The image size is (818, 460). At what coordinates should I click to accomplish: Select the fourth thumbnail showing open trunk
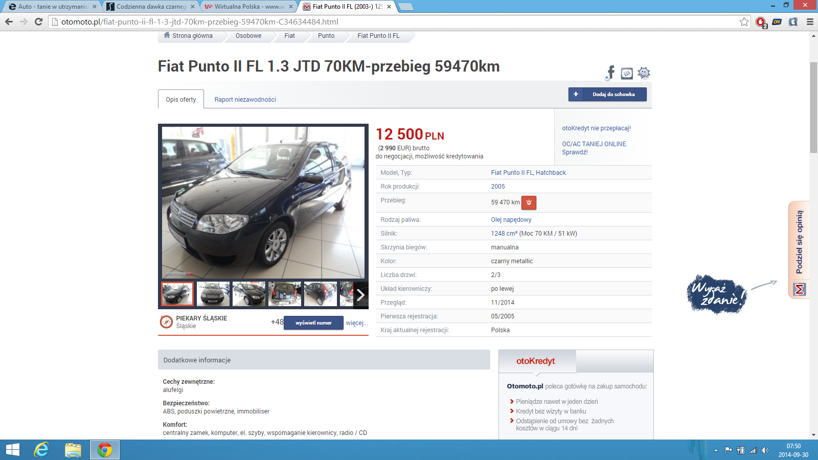pos(285,294)
